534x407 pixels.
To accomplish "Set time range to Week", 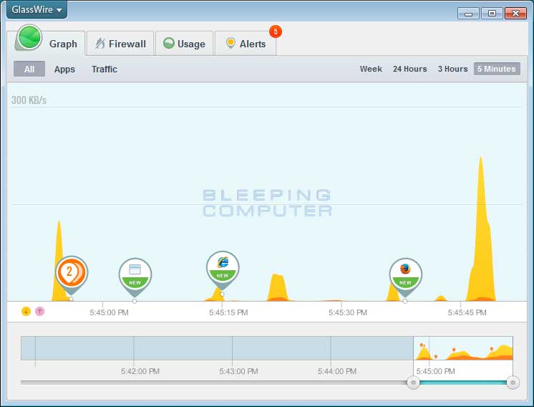I will (x=371, y=70).
